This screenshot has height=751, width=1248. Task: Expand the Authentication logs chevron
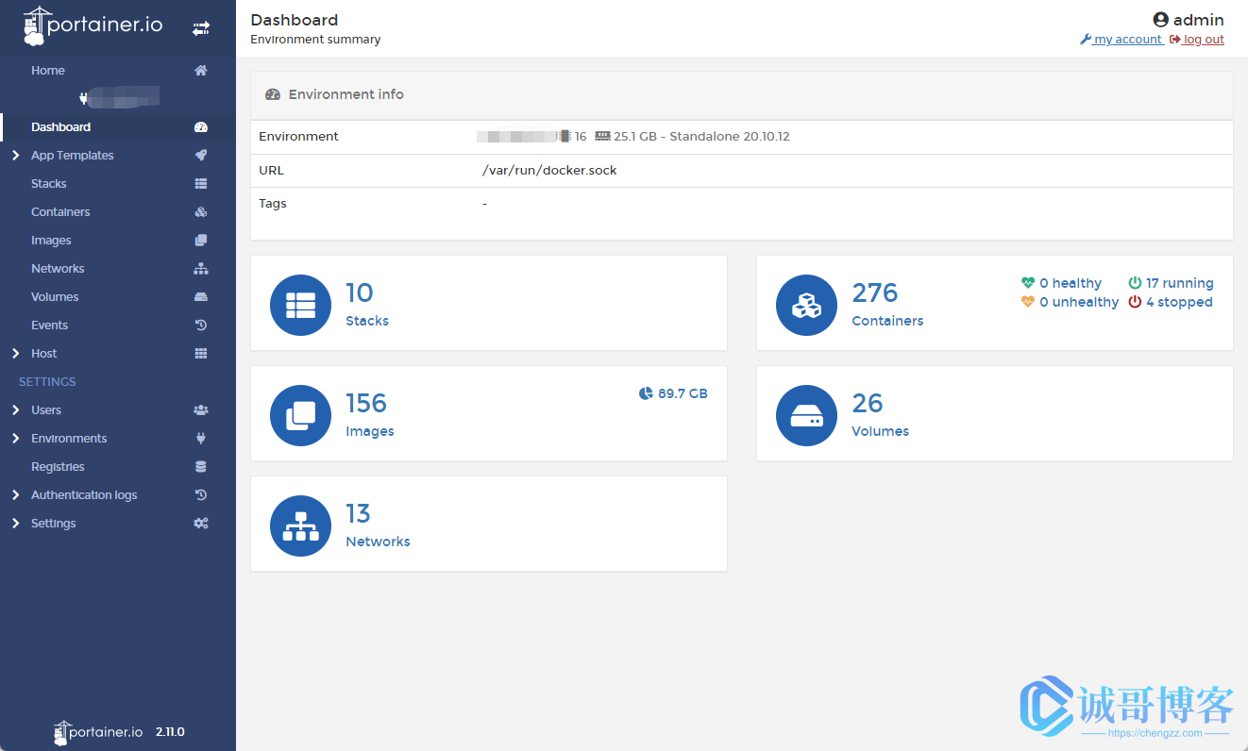point(15,495)
